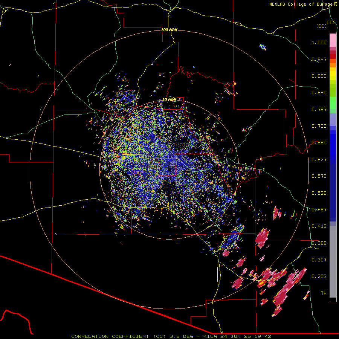Click the Correlation Coefficient caption at bottom

171,336
